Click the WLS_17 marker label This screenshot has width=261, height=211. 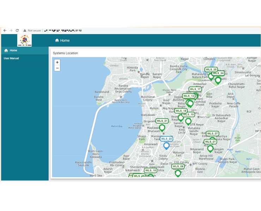pos(195,89)
